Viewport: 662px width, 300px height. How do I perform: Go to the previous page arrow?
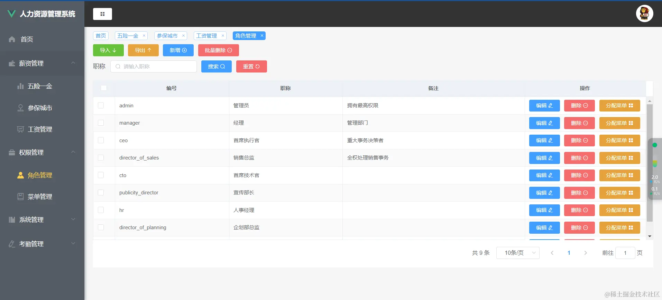point(552,253)
